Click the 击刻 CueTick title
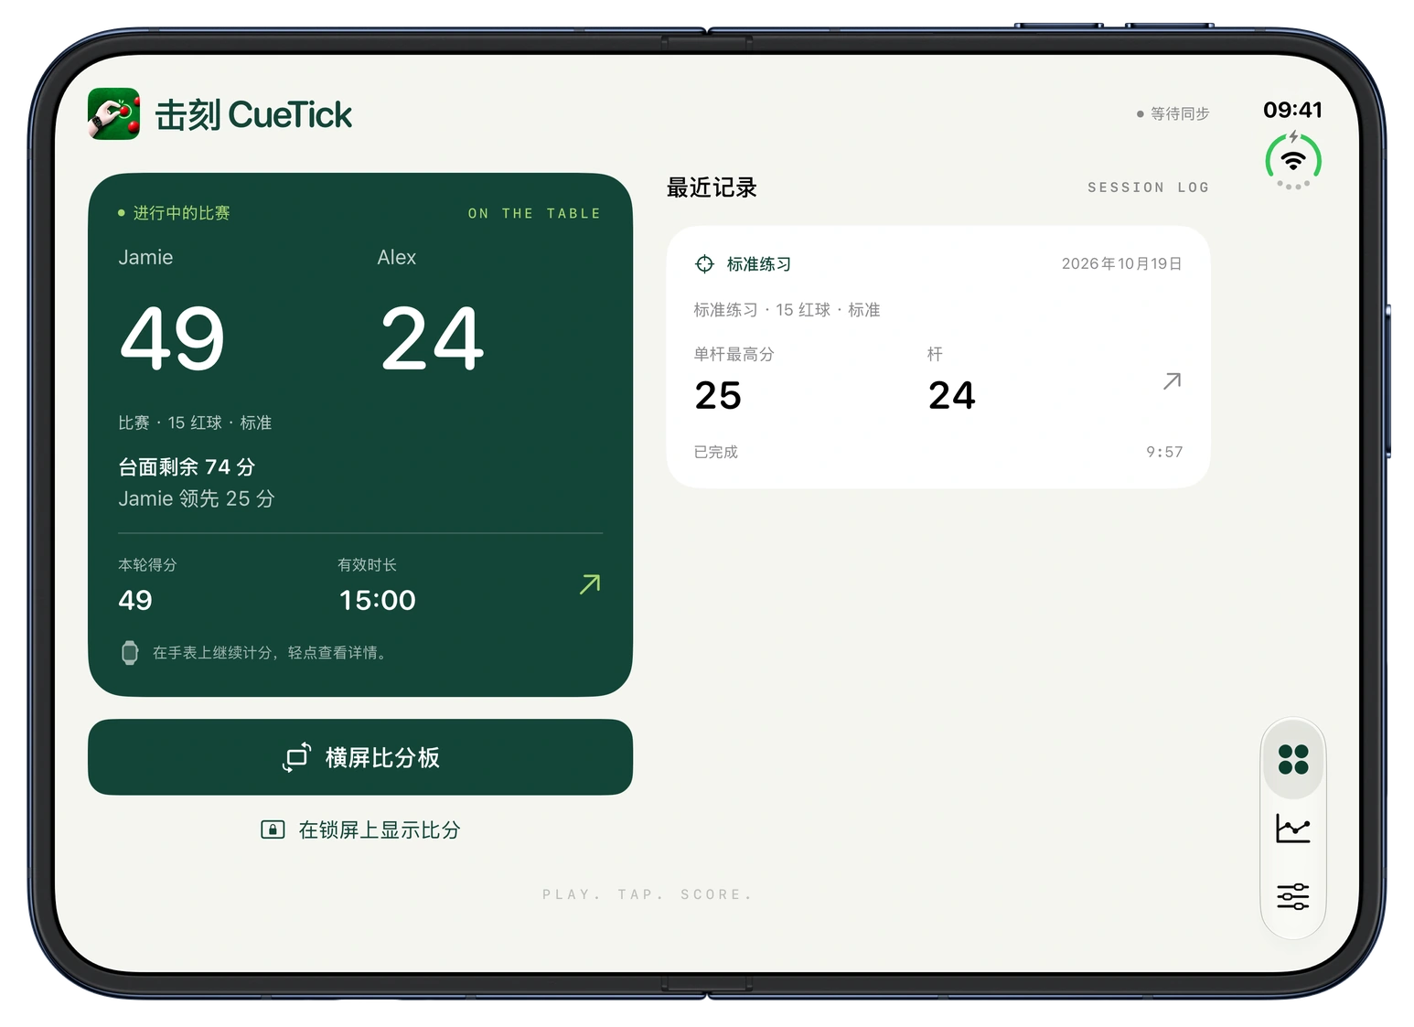The image size is (1414, 1027). tap(253, 115)
